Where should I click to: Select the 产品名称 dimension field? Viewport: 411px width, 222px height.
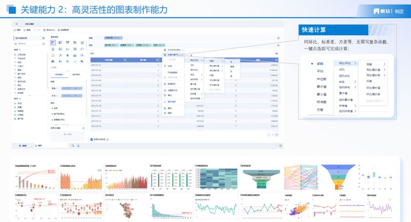pyautogui.click(x=21, y=59)
